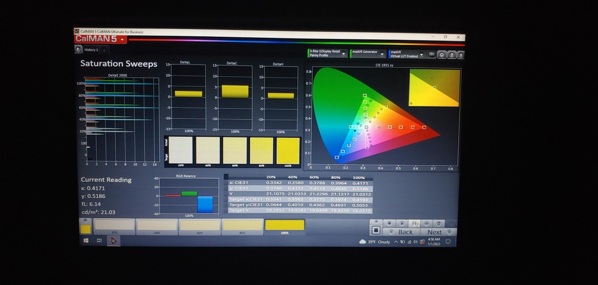The image size is (598, 285).
Task: Click the continuous read infinity icon
Action: point(426,223)
